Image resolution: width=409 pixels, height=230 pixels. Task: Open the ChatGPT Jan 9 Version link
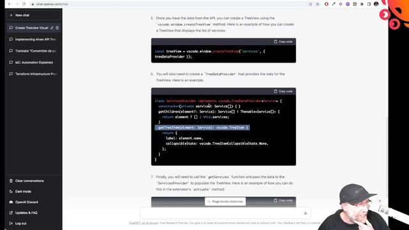[x=143, y=223]
